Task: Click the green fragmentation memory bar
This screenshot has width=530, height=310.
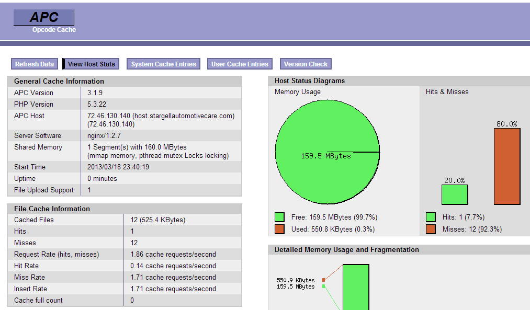Action: pyautogui.click(x=356, y=287)
